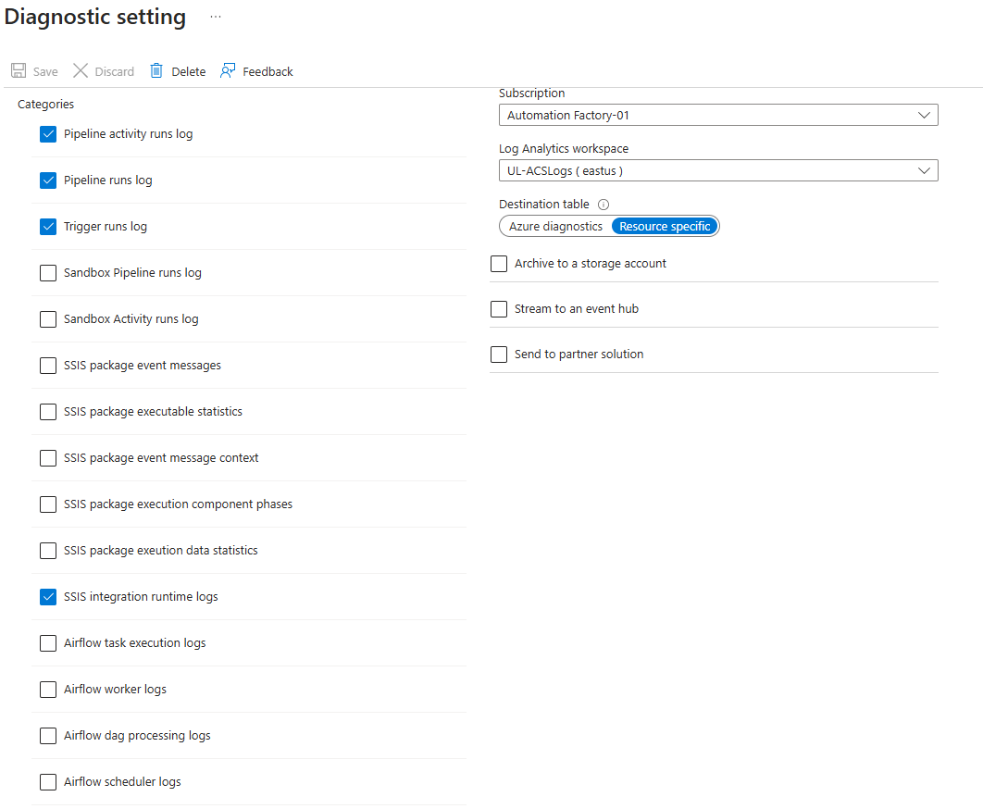Viewport: 983px width, 809px height.
Task: Enable Airflow worker logs checkbox
Action: [48, 690]
